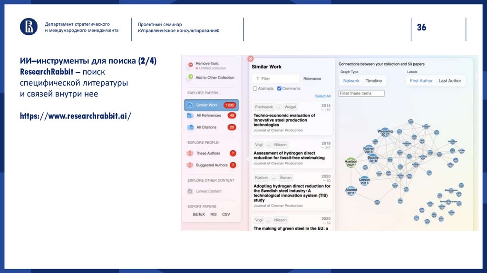This screenshot has height=273, width=487.
Task: Click Remove from collection button
Action: coord(207,66)
